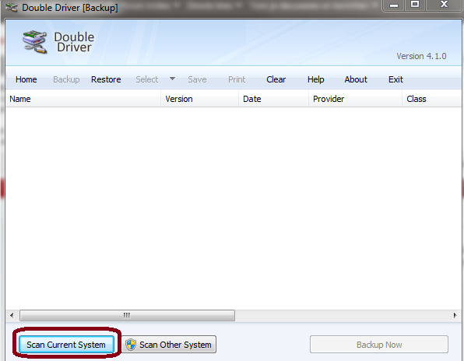This screenshot has height=361, width=464.
Task: Click the title bar application icon
Action: (x=12, y=7)
